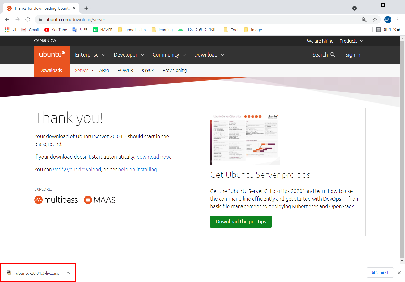405x282 pixels.
Task: Open the Google Translate page icon
Action: pos(365,20)
